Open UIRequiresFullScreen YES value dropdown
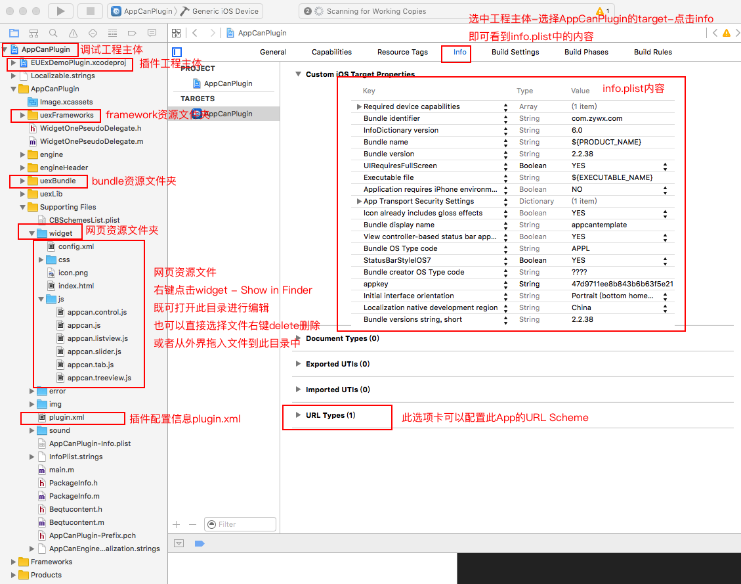 tap(665, 166)
